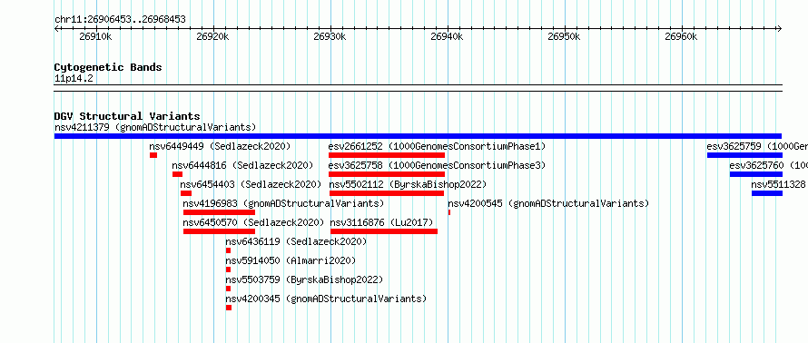Viewport: 808px width, 343px height.
Task: Select the blue bar under nsv5511328
Action: pos(767,193)
